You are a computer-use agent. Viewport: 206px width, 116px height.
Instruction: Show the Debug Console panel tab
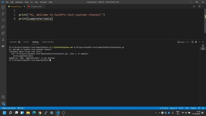pos(48,42)
